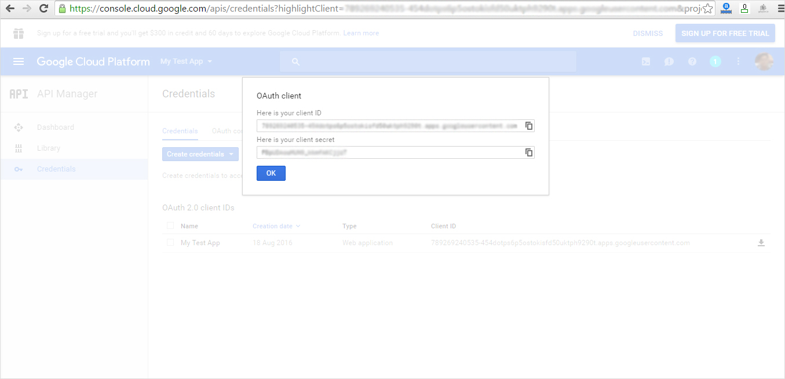Viewport: 785px width, 379px height.
Task: Switch to the Credentials tab
Action: click(180, 131)
